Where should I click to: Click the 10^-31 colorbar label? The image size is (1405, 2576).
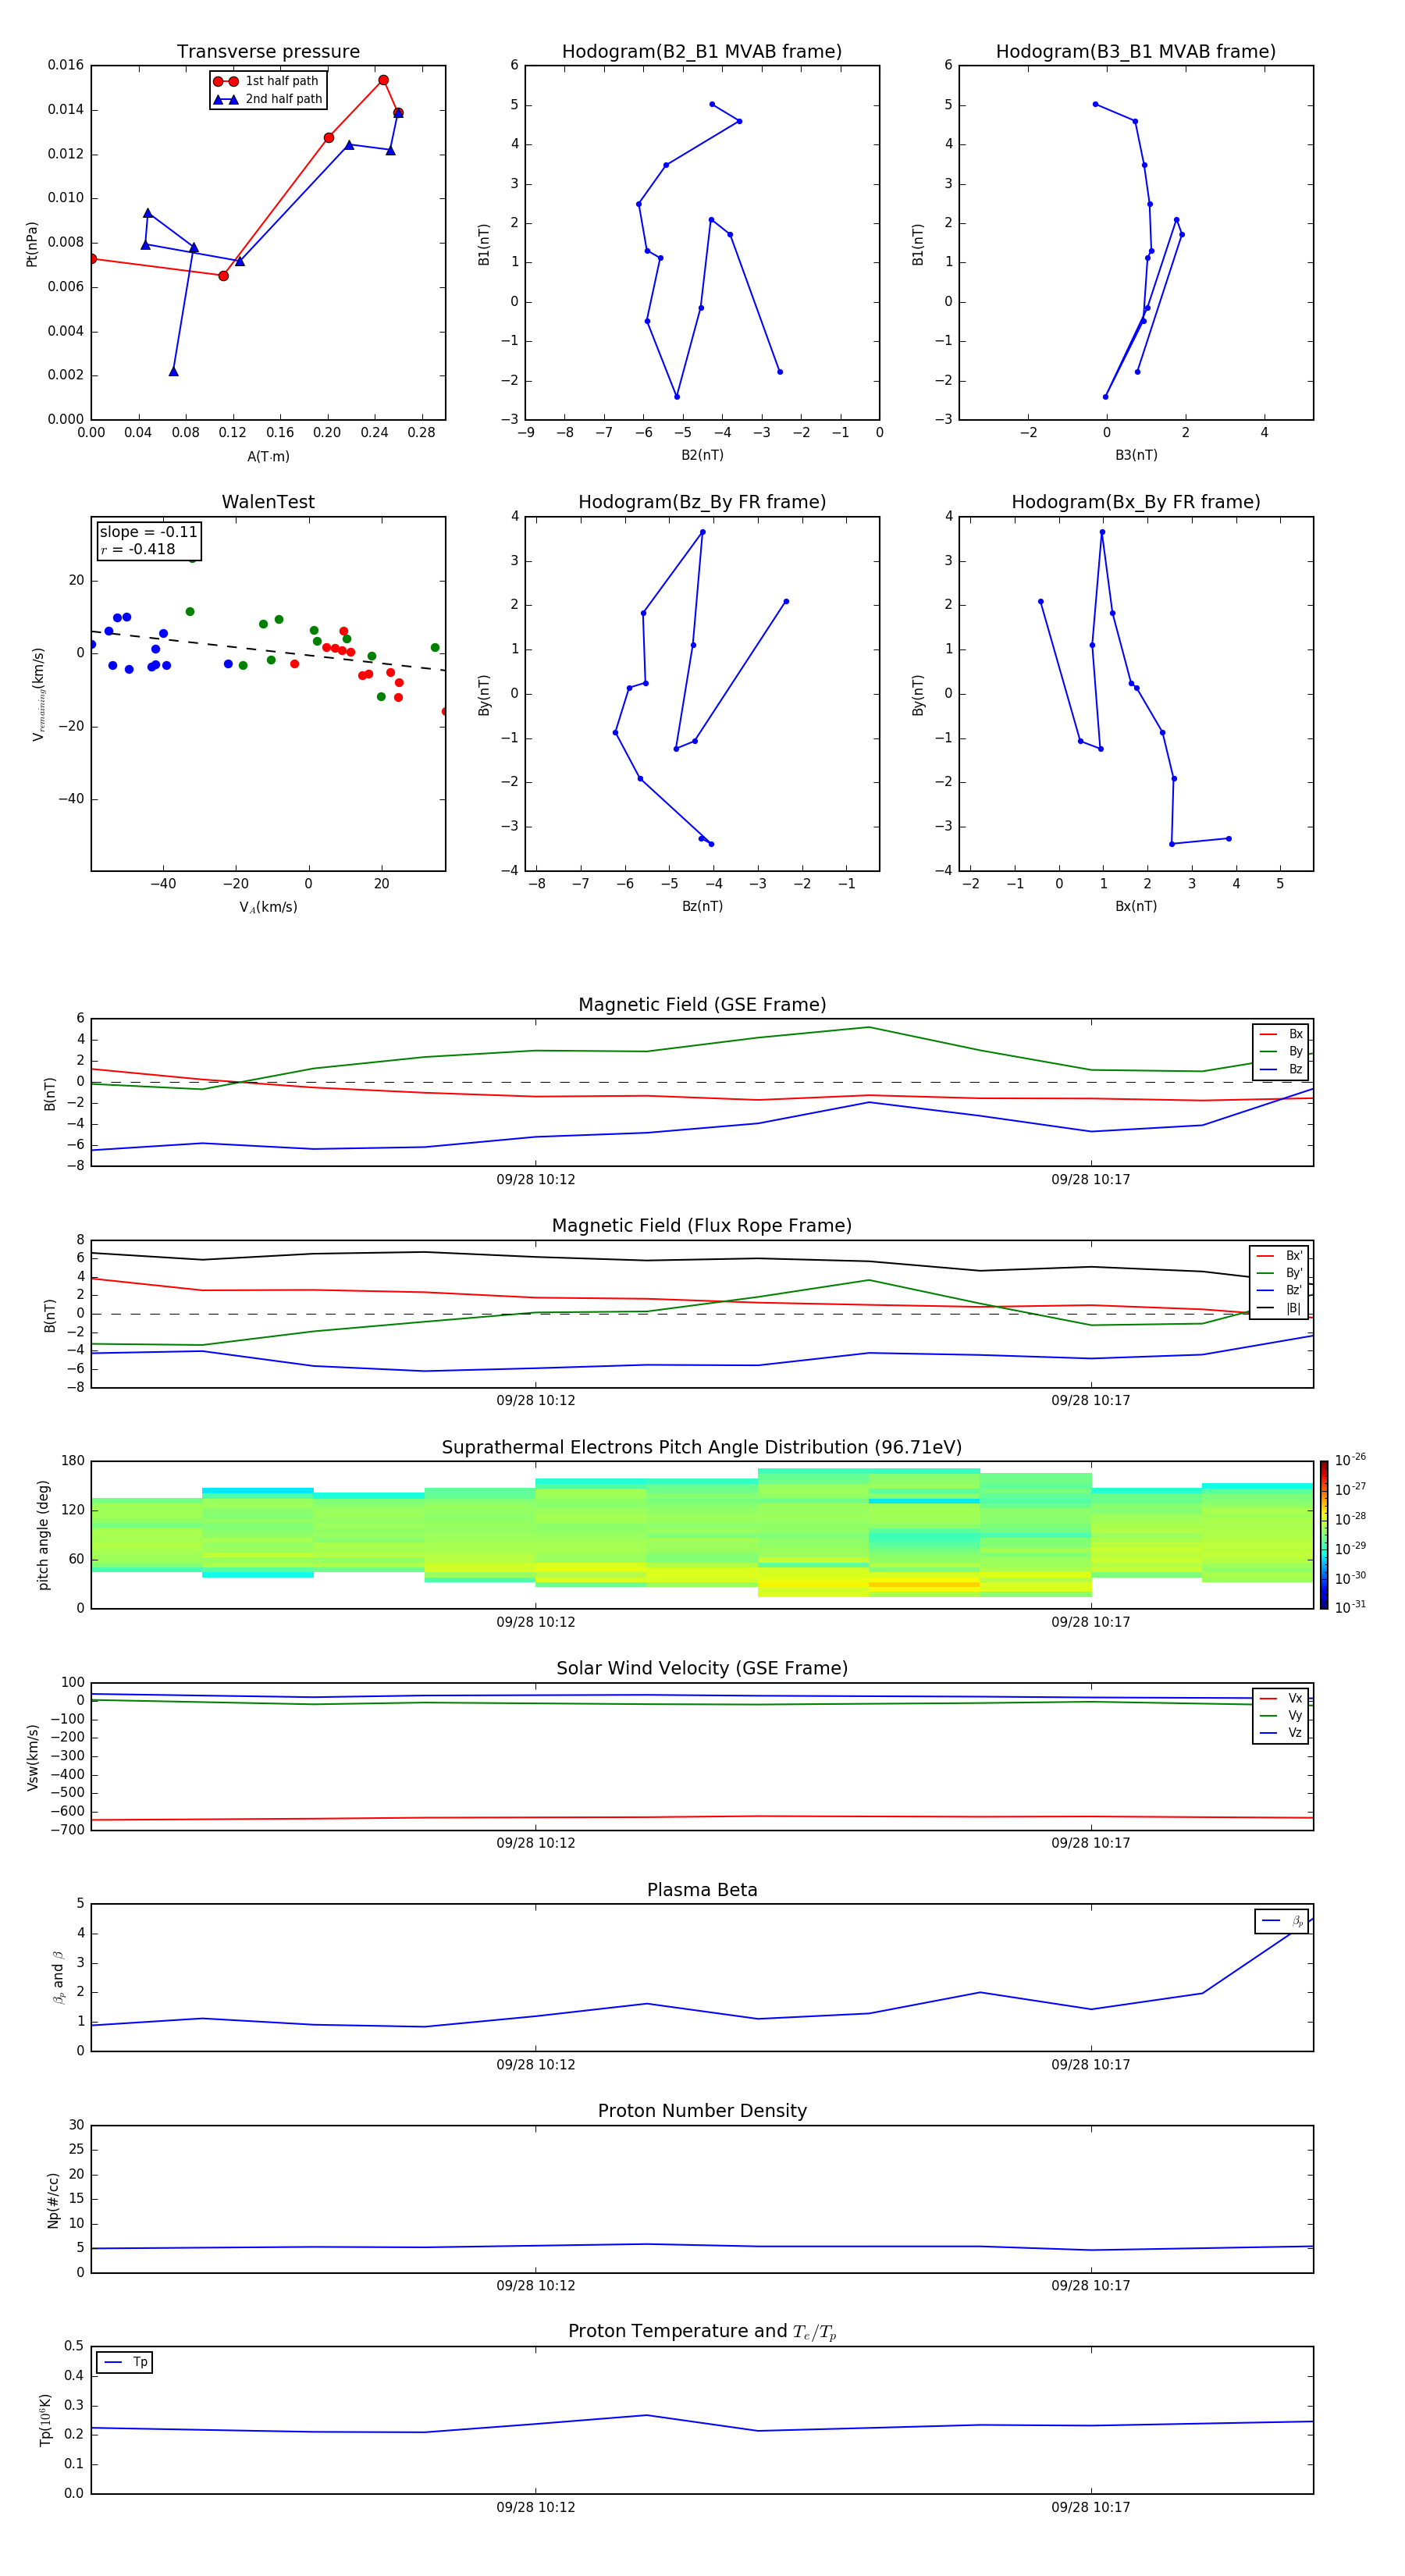point(1350,1607)
